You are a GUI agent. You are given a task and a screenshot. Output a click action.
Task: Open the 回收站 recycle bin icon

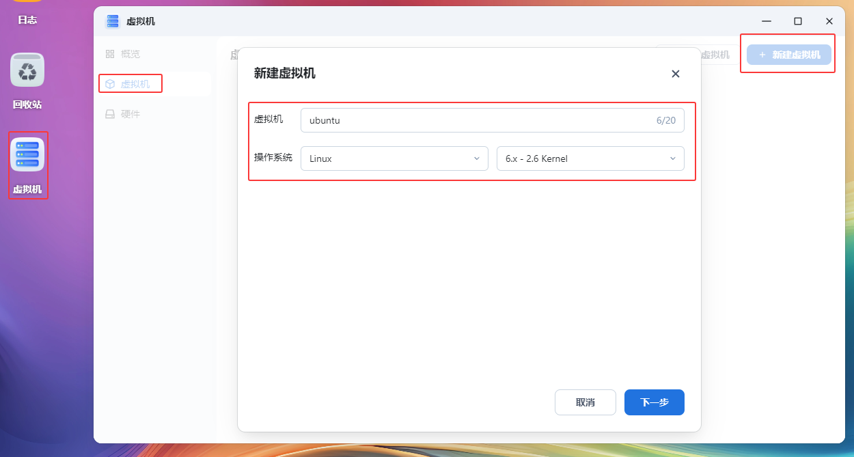click(x=27, y=70)
